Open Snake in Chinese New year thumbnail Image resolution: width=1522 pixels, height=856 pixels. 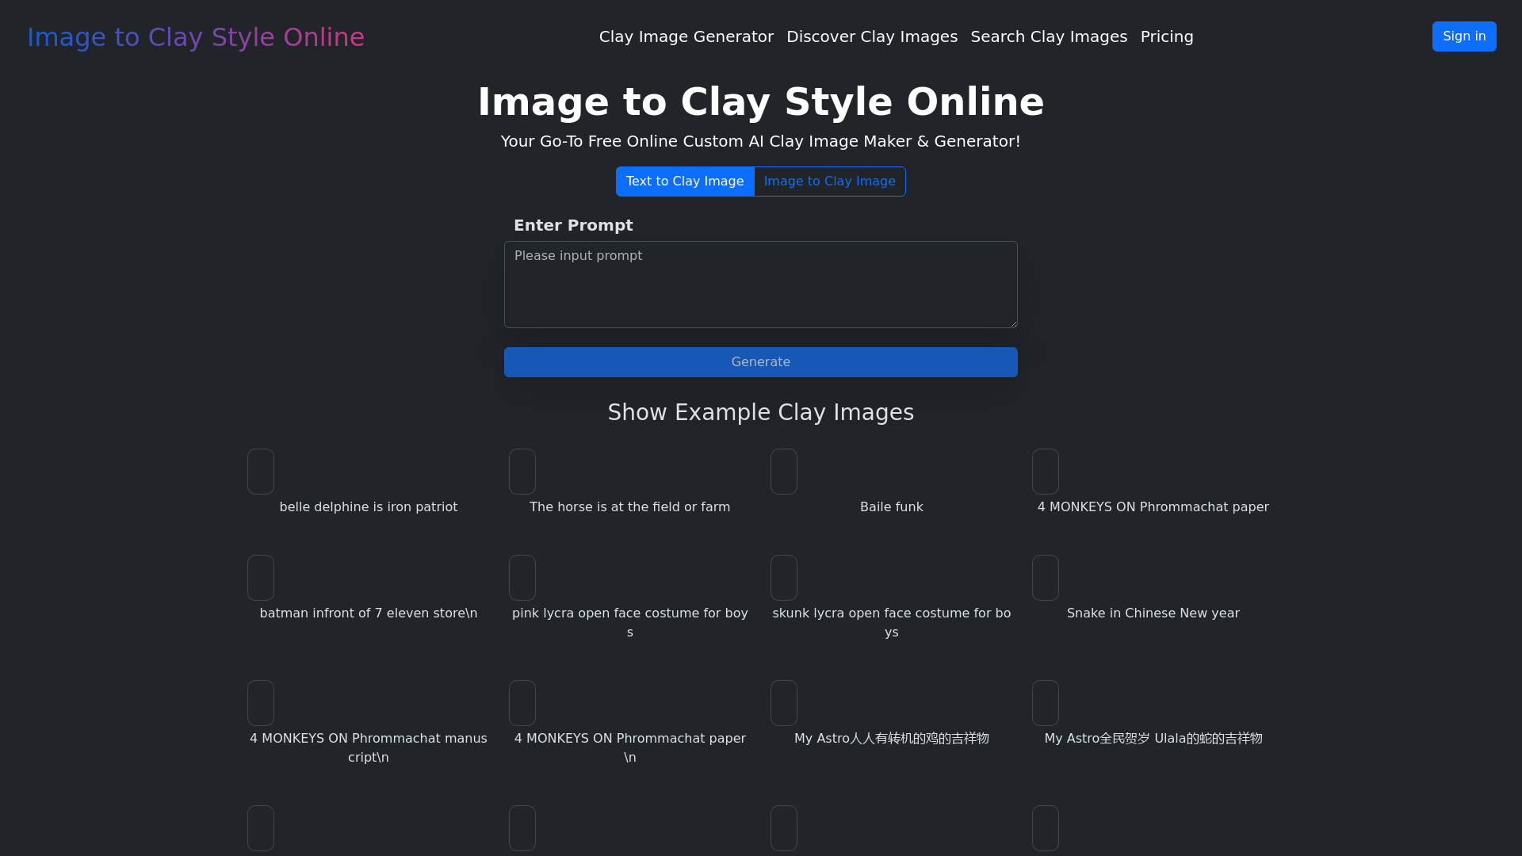[x=1046, y=578]
